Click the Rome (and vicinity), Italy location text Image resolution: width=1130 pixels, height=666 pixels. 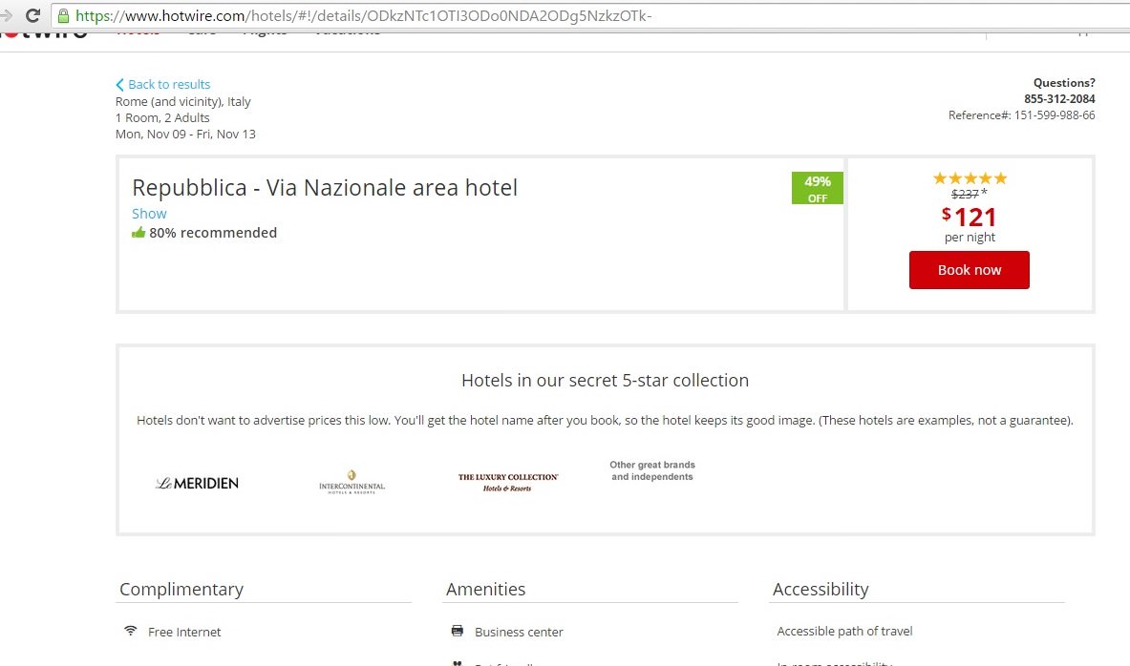(x=183, y=101)
